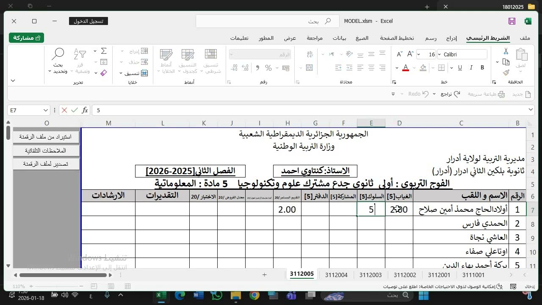542x305 pixels.
Task: Open the Data (بيانات) tab
Action: [339, 38]
